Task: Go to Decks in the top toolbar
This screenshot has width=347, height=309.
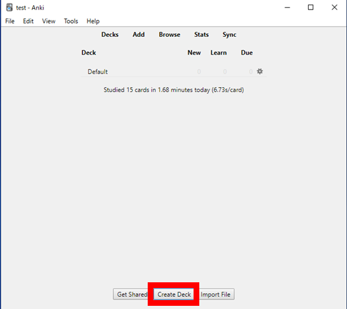Action: point(110,35)
